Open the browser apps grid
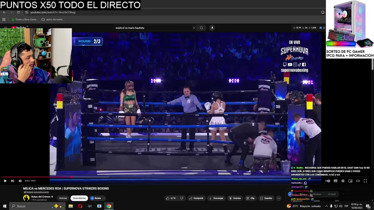This screenshot has width=374, height=210. click(4, 20)
